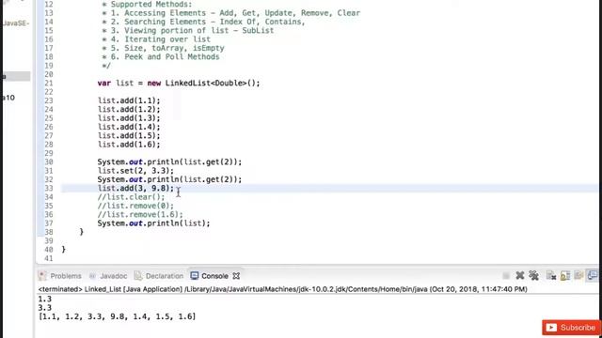Switch to the Problems tab
602x338 pixels.
(60, 276)
